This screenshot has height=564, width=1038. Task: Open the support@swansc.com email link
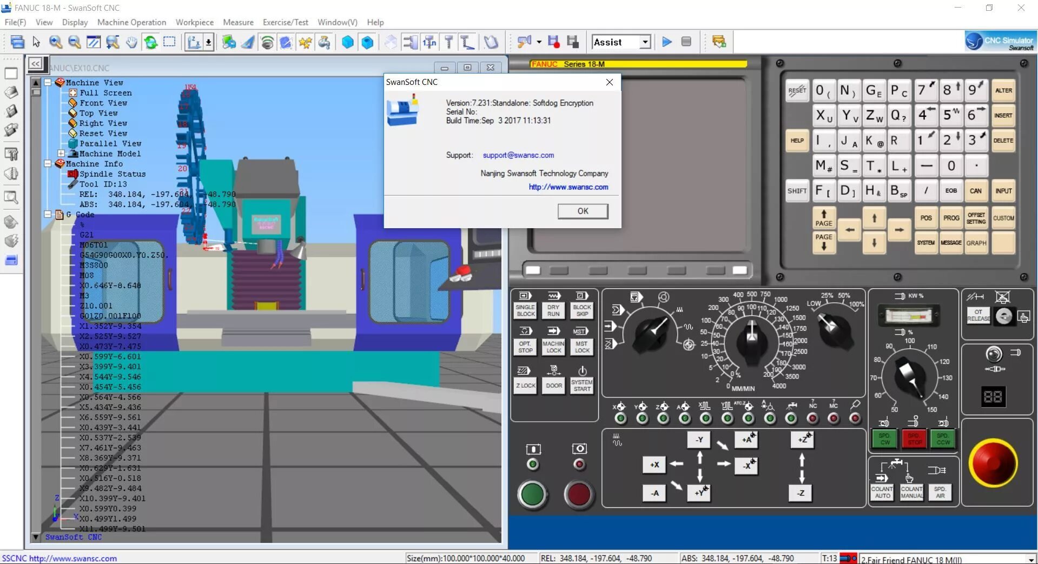[x=518, y=155]
